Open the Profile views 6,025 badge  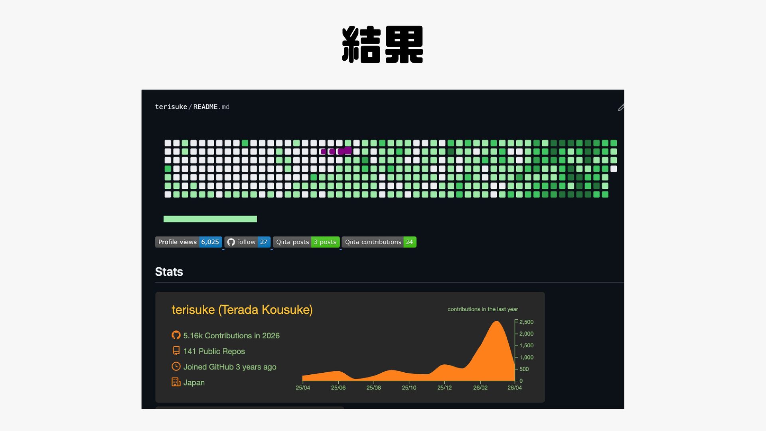tap(188, 242)
